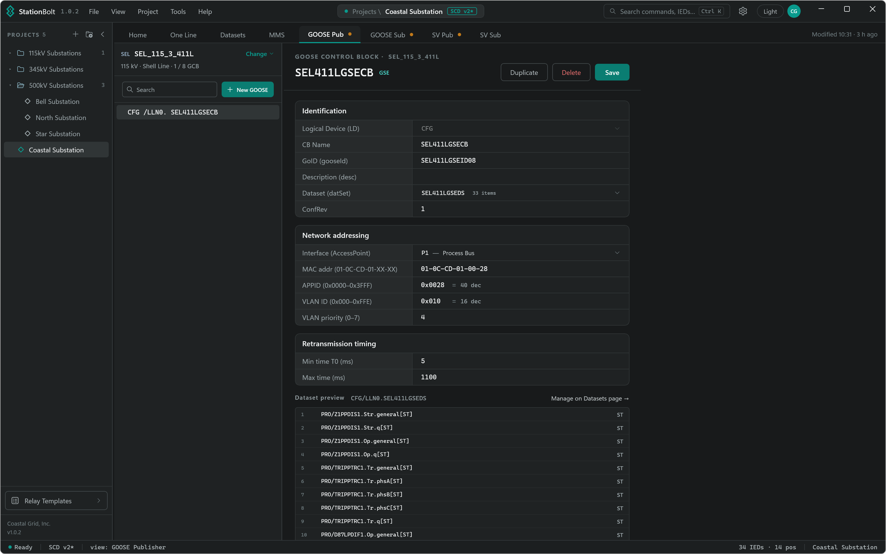Click the magnifier icon in command search
Image resolution: width=886 pixels, height=554 pixels.
coord(613,11)
